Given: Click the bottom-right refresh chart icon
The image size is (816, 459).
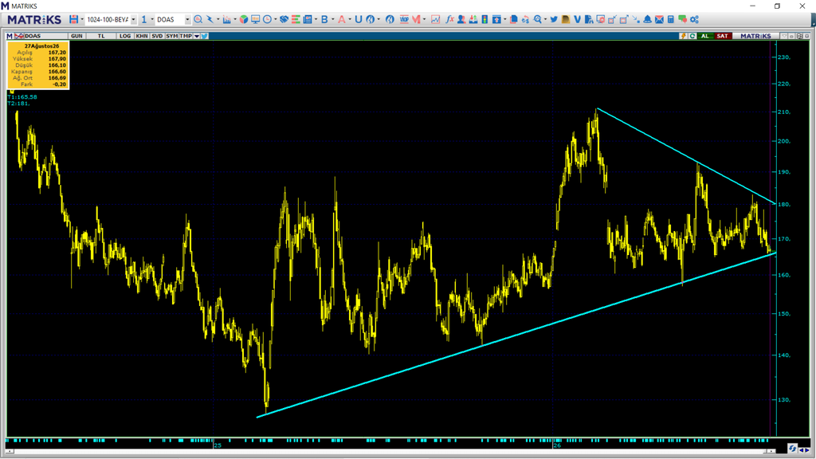Looking at the screenshot, I should click(792, 448).
